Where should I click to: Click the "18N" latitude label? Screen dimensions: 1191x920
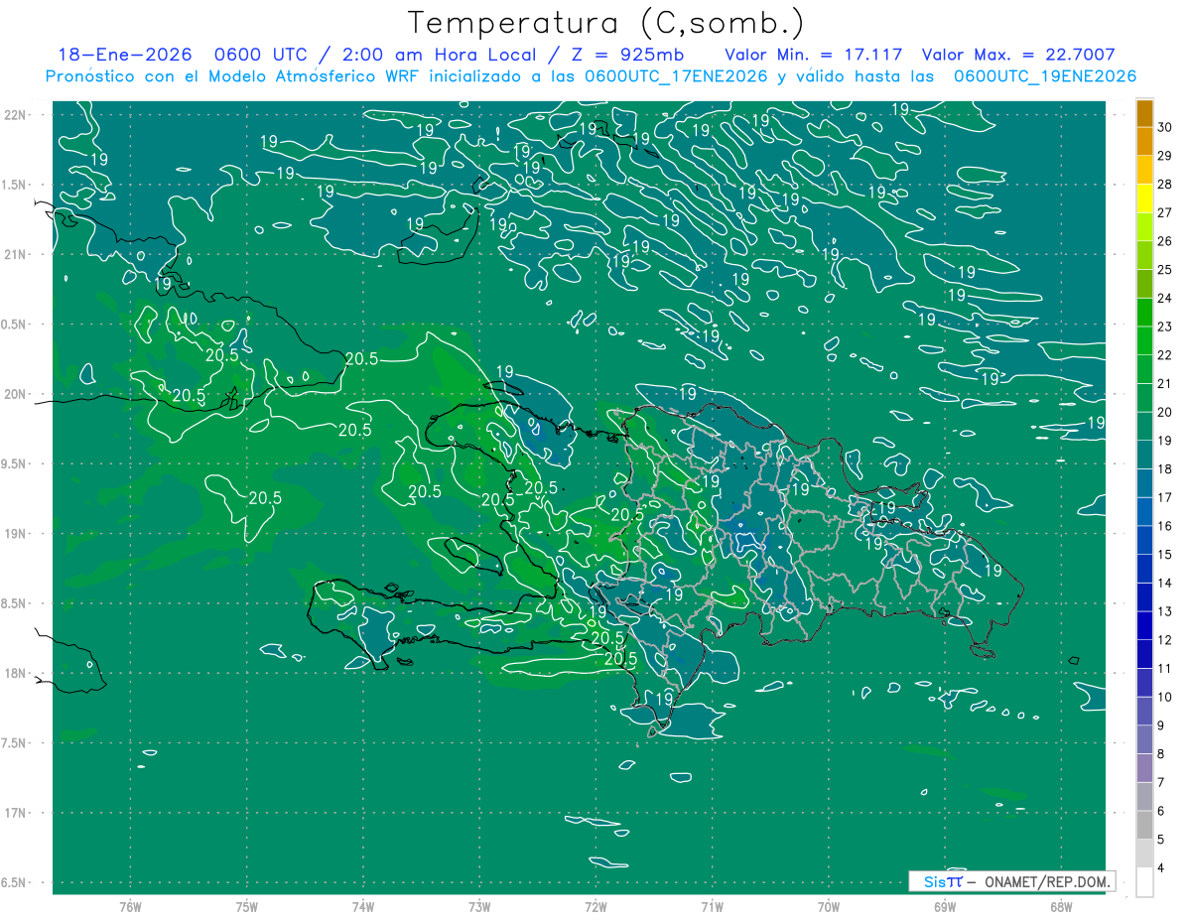pyautogui.click(x=15, y=673)
